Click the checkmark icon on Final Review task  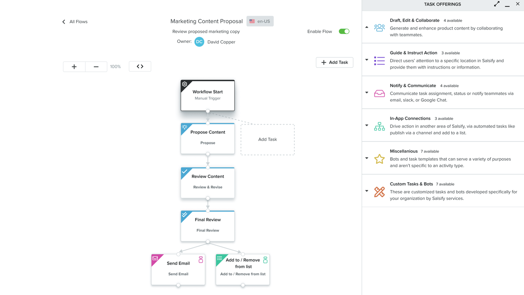185,215
